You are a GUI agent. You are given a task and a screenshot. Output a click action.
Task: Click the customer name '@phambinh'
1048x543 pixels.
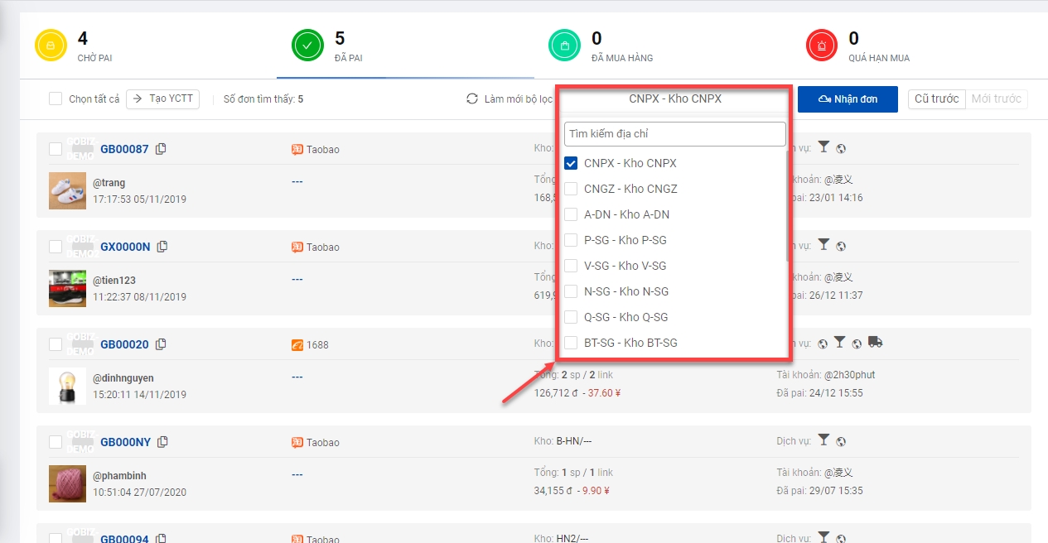[x=118, y=476]
